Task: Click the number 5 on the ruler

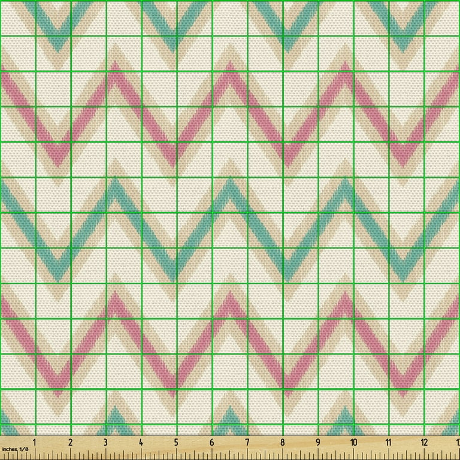Action: click(176, 443)
